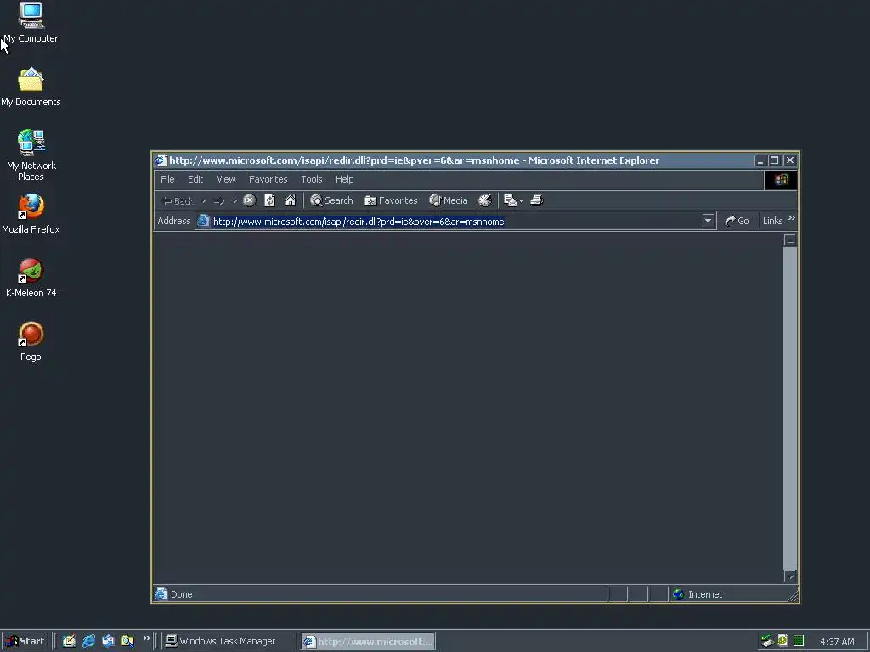This screenshot has width=870, height=652.
Task: Expand the Mail button dropdown arrow
Action: click(521, 201)
